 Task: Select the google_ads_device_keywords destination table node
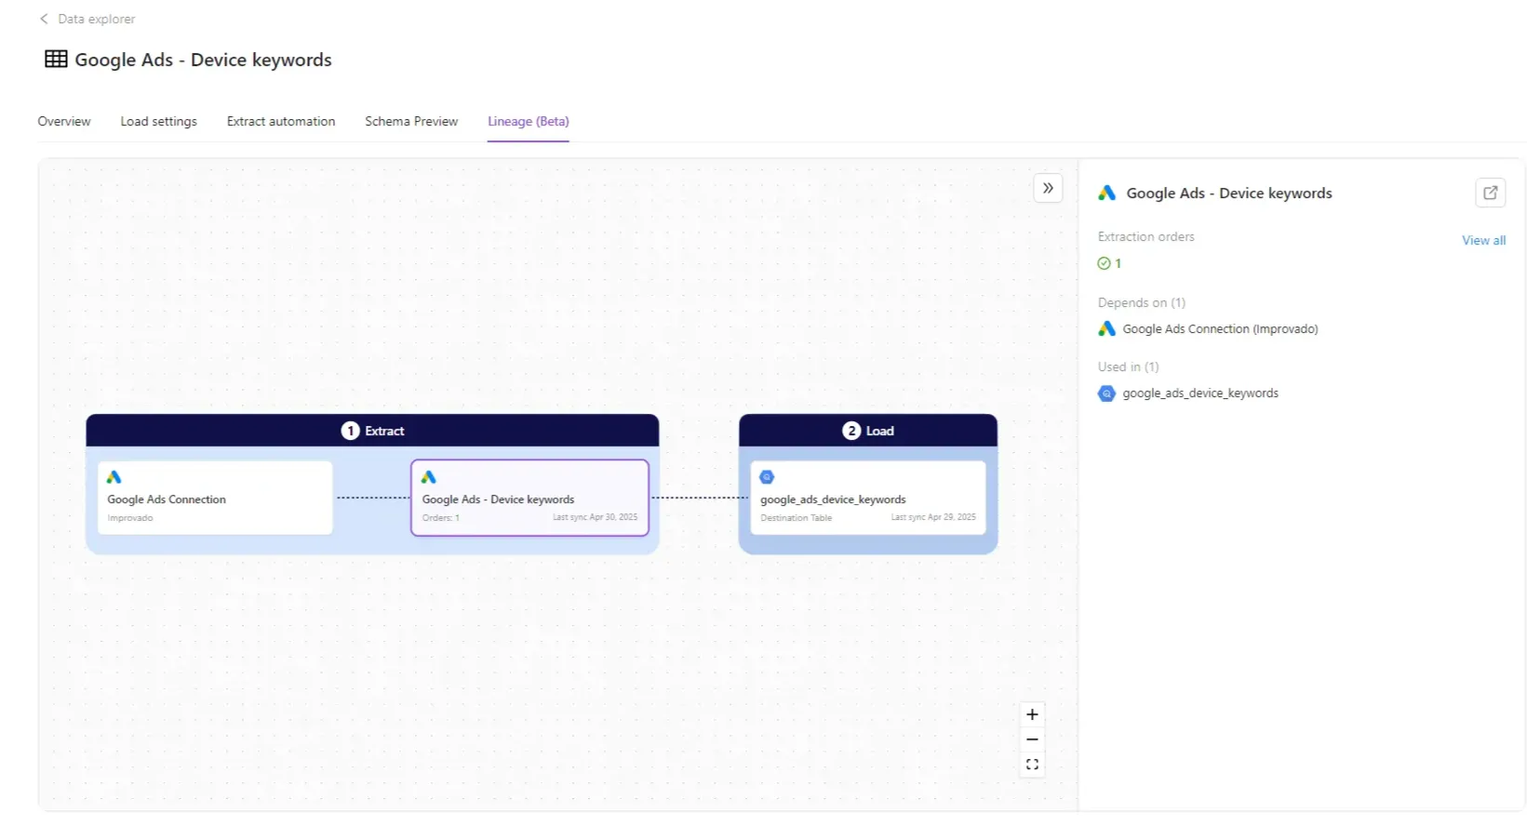point(867,499)
